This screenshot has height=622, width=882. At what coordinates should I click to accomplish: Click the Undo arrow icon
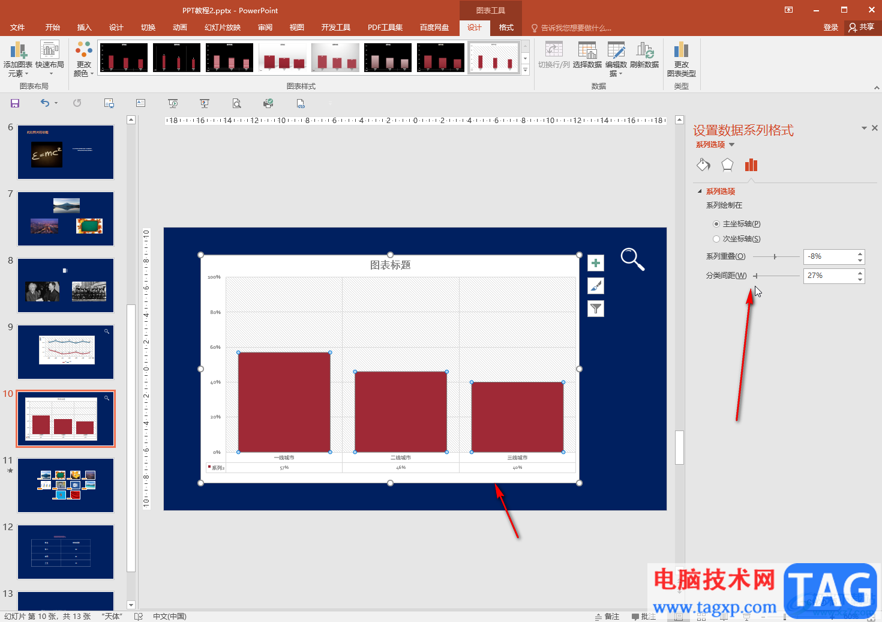coord(45,103)
